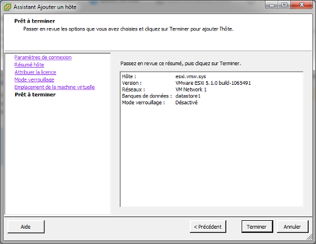Screen dimensions: 316x244
Task: Click the network value VM Network 1
Action: tap(191, 90)
